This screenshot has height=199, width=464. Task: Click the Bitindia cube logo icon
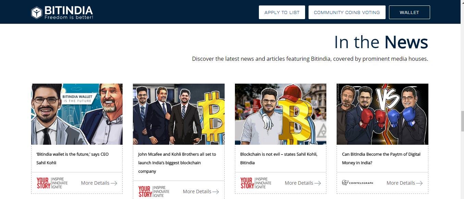37,13
